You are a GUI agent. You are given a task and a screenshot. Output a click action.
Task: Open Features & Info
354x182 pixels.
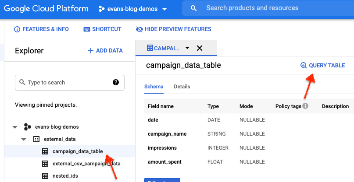(42, 29)
